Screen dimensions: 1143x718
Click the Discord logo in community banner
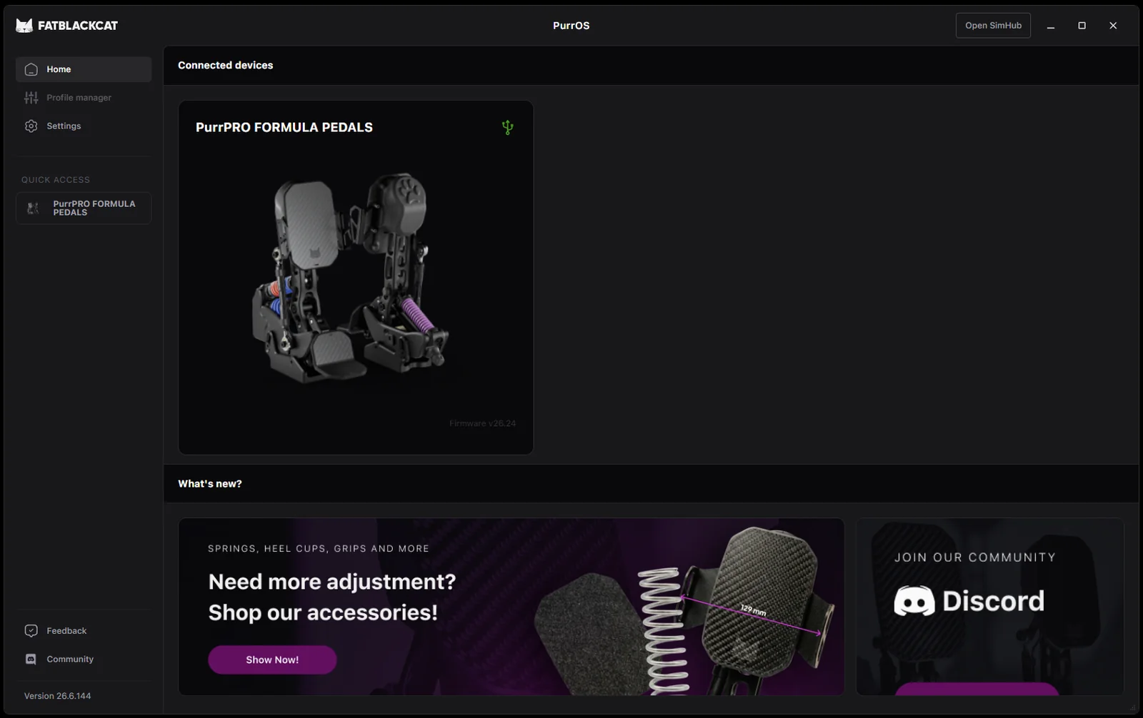click(969, 601)
